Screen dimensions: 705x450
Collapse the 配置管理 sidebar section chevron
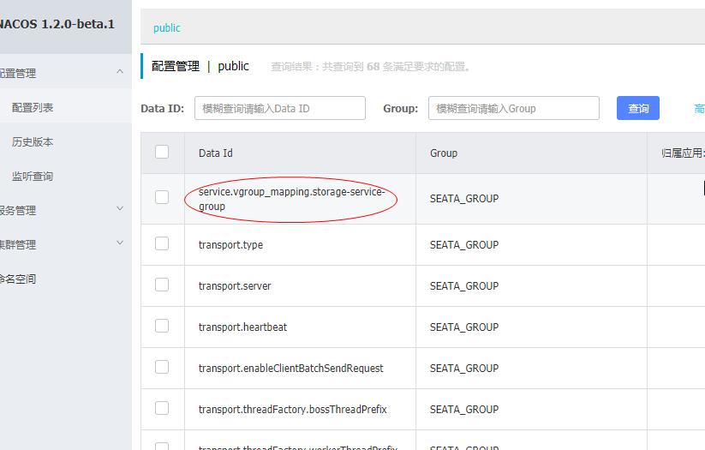click(120, 72)
